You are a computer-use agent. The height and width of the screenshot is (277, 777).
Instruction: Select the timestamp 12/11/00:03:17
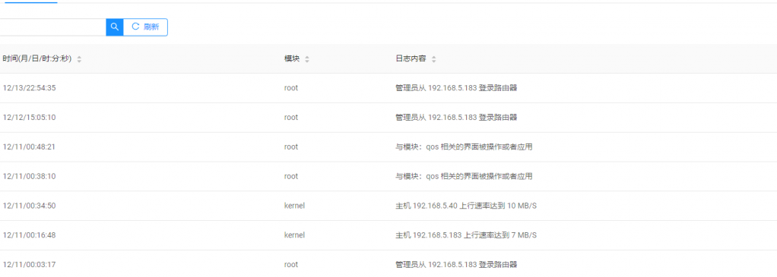point(29,265)
